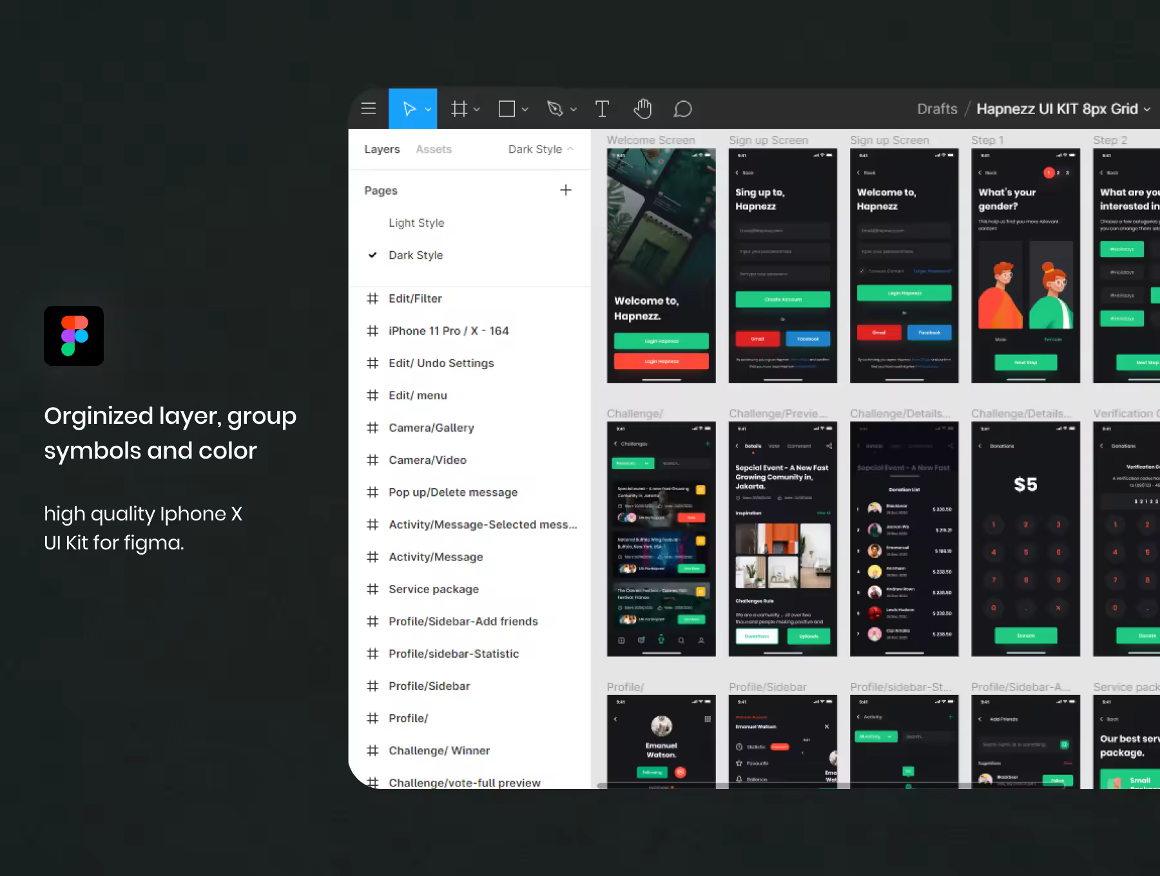Select the Challenge/Previe... frame on canvas
The image size is (1160, 876).
783,539
